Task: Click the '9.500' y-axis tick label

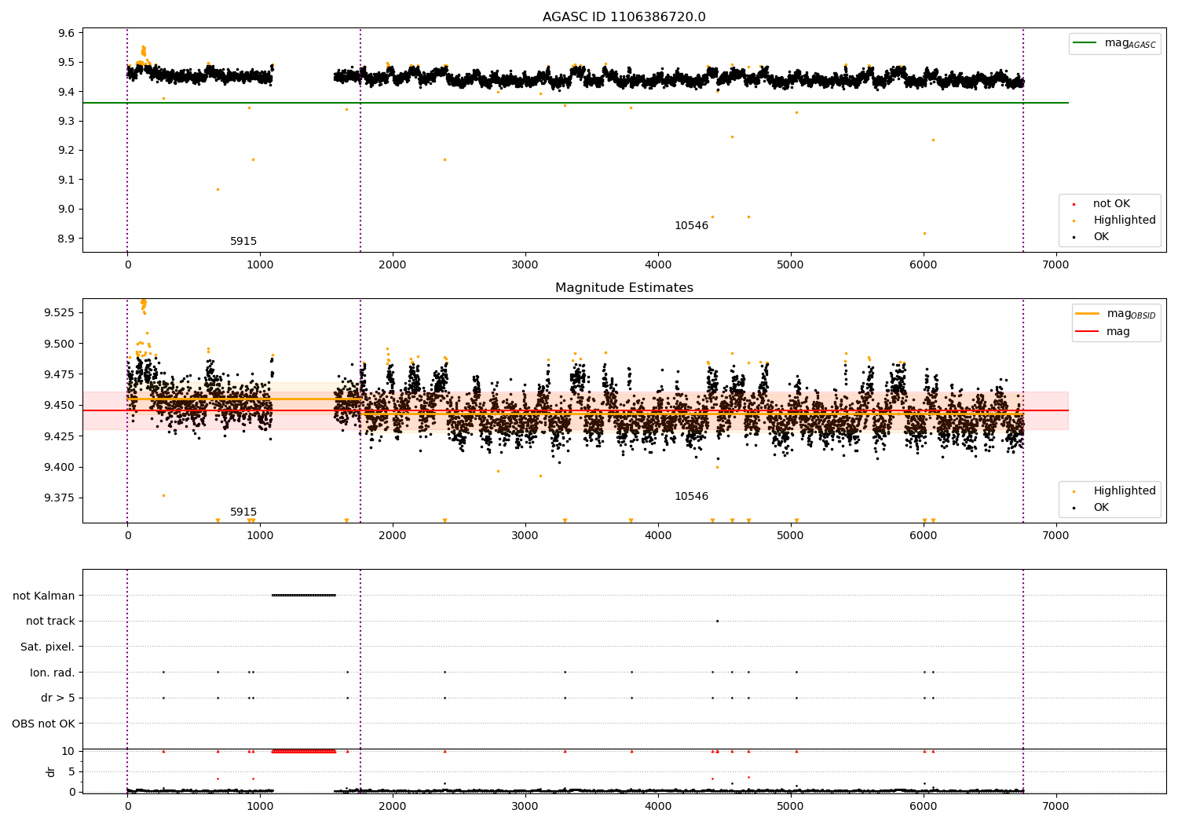Action: (60, 344)
